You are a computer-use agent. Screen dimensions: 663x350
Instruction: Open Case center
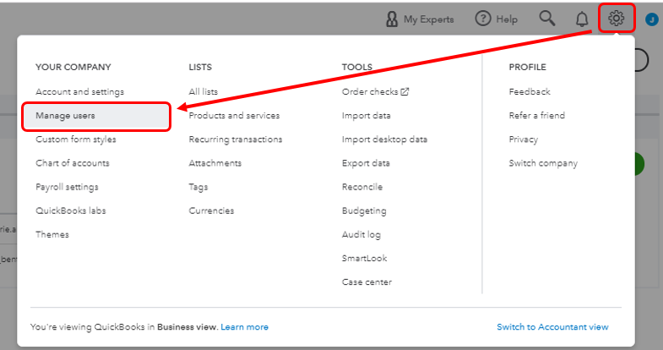click(367, 282)
